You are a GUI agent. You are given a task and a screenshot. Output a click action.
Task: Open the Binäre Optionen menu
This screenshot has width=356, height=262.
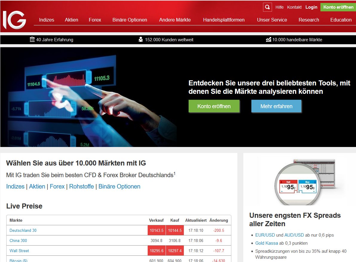(x=130, y=20)
